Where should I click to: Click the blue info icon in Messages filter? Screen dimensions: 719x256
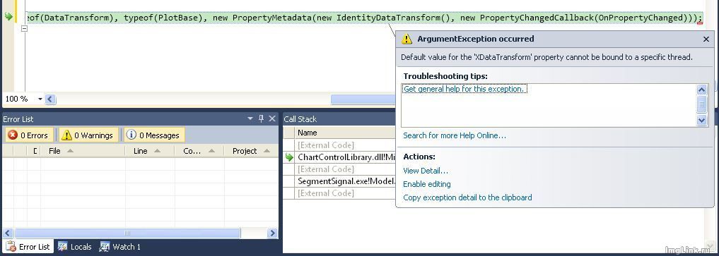pos(131,135)
